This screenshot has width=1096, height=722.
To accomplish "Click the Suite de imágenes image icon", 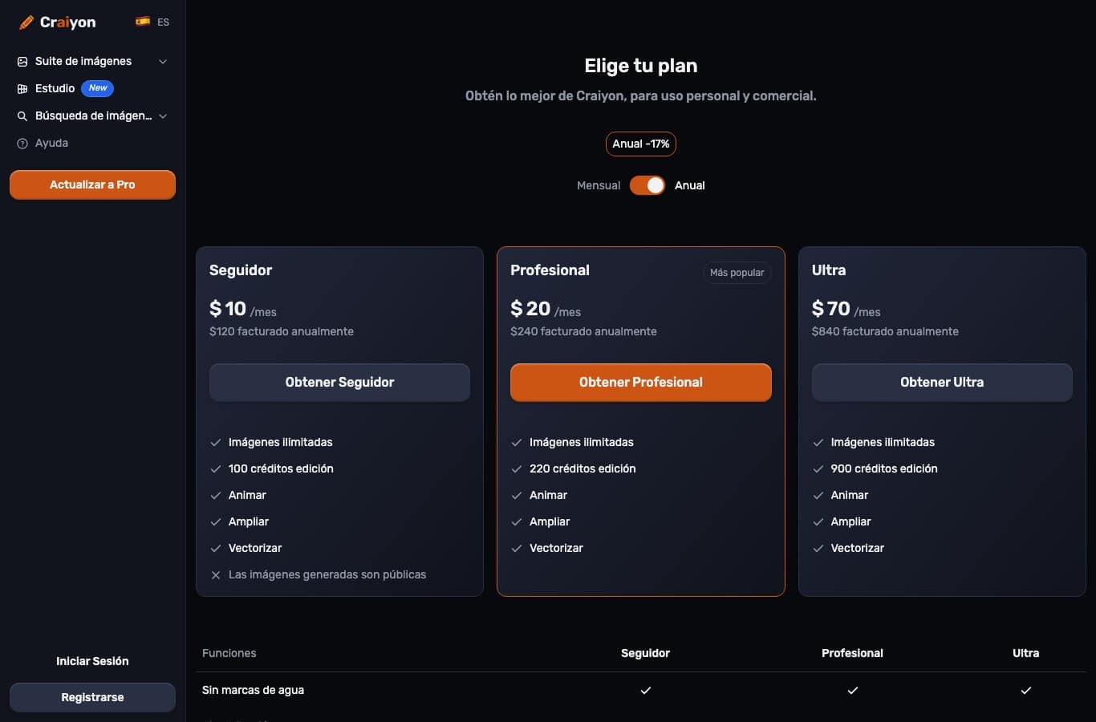I will [x=22, y=62].
